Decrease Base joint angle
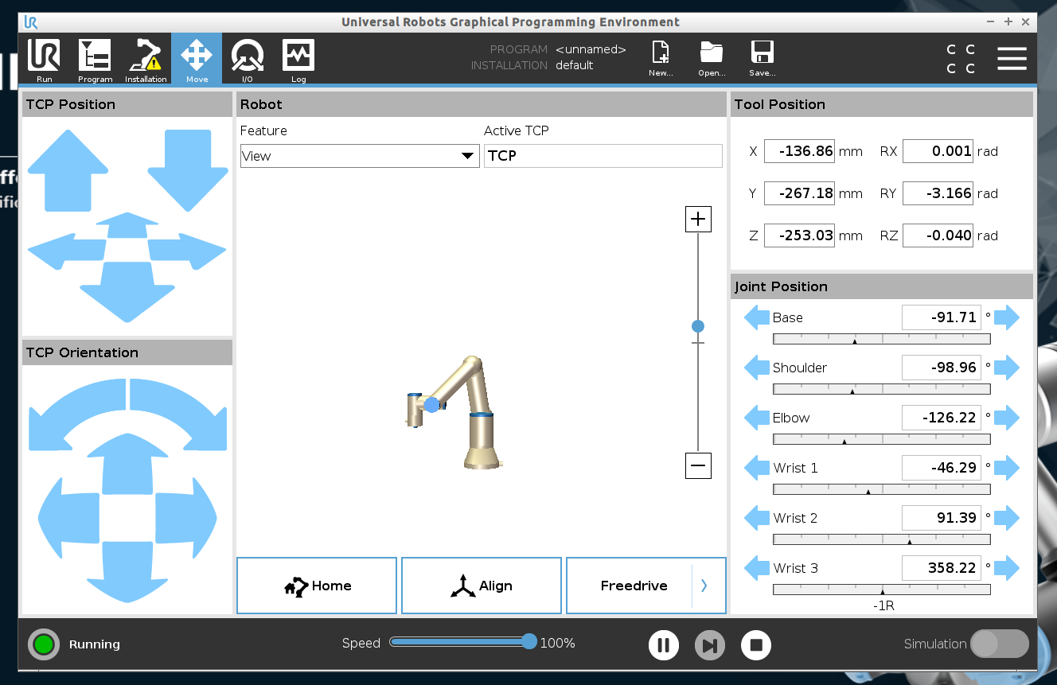This screenshot has height=685, width=1057. [757, 317]
